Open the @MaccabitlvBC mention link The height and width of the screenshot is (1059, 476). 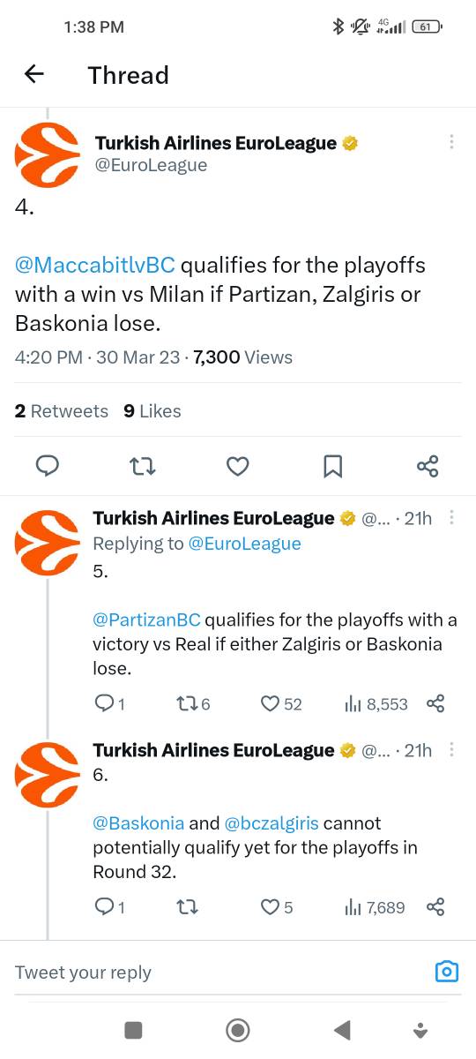click(95, 265)
